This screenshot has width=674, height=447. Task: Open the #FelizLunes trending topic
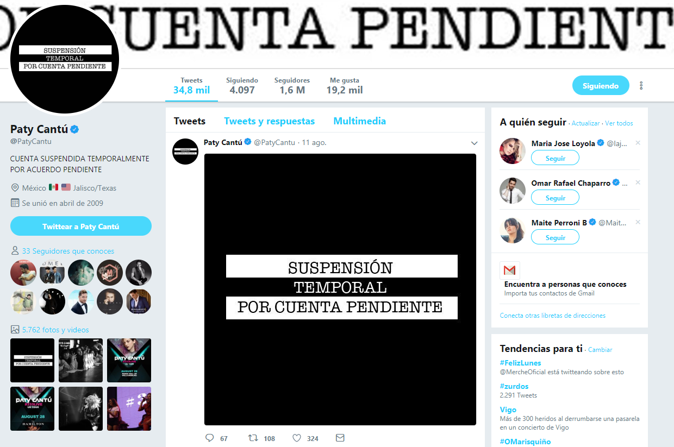pos(521,363)
